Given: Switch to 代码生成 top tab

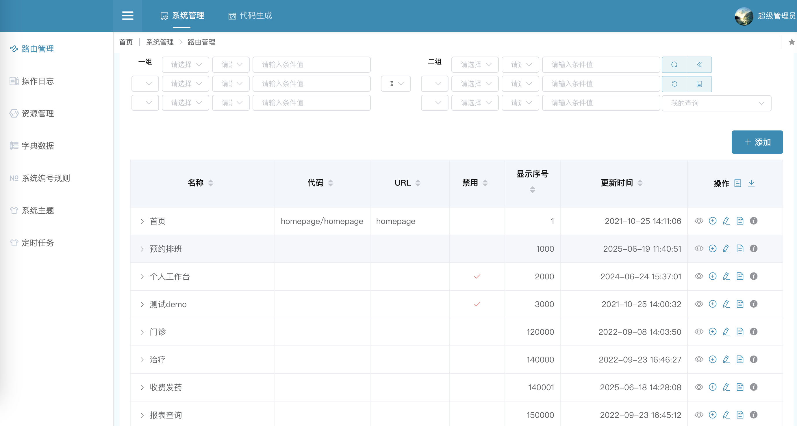Looking at the screenshot, I should [x=250, y=16].
